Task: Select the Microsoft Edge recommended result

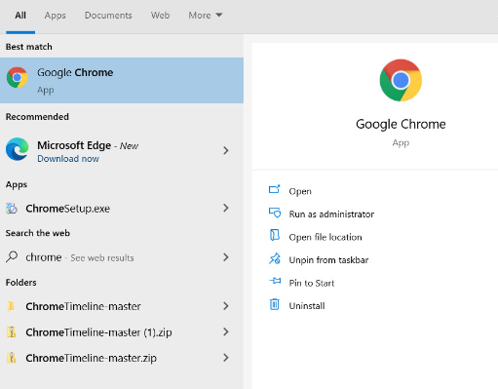Action: [122, 150]
